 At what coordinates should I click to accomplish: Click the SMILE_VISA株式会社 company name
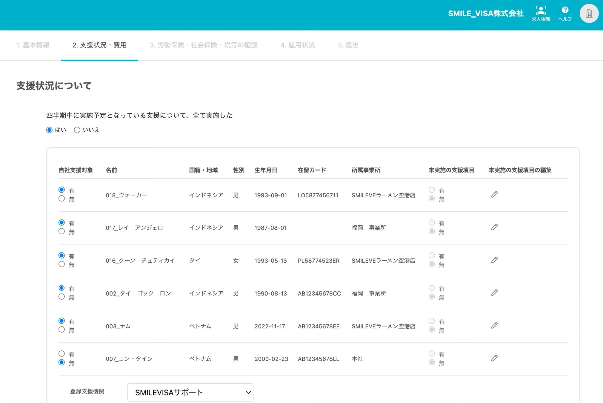click(486, 13)
